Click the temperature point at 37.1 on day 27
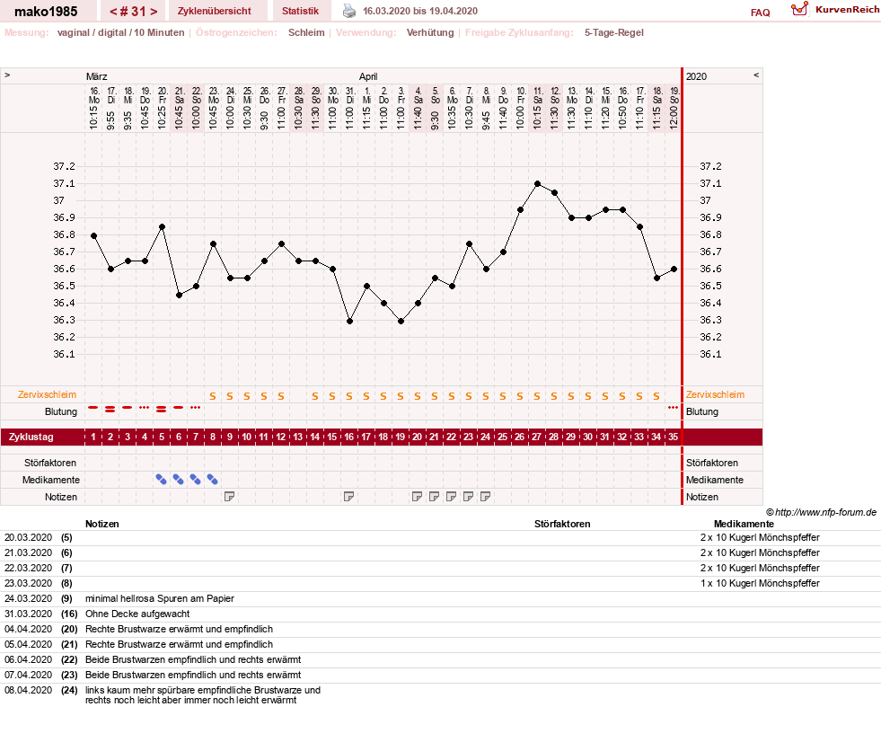Viewport: 881px width, 751px height. [538, 184]
